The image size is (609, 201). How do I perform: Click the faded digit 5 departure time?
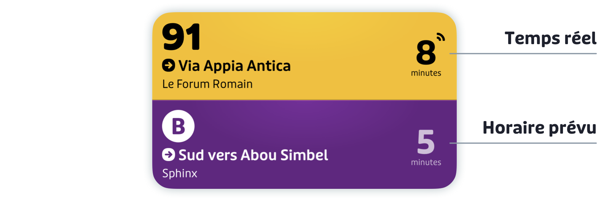426,142
